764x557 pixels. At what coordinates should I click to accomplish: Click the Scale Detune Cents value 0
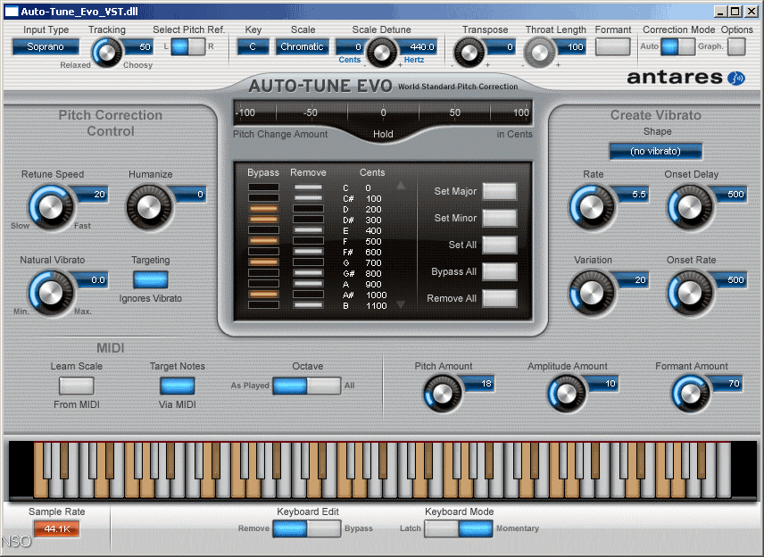point(351,46)
